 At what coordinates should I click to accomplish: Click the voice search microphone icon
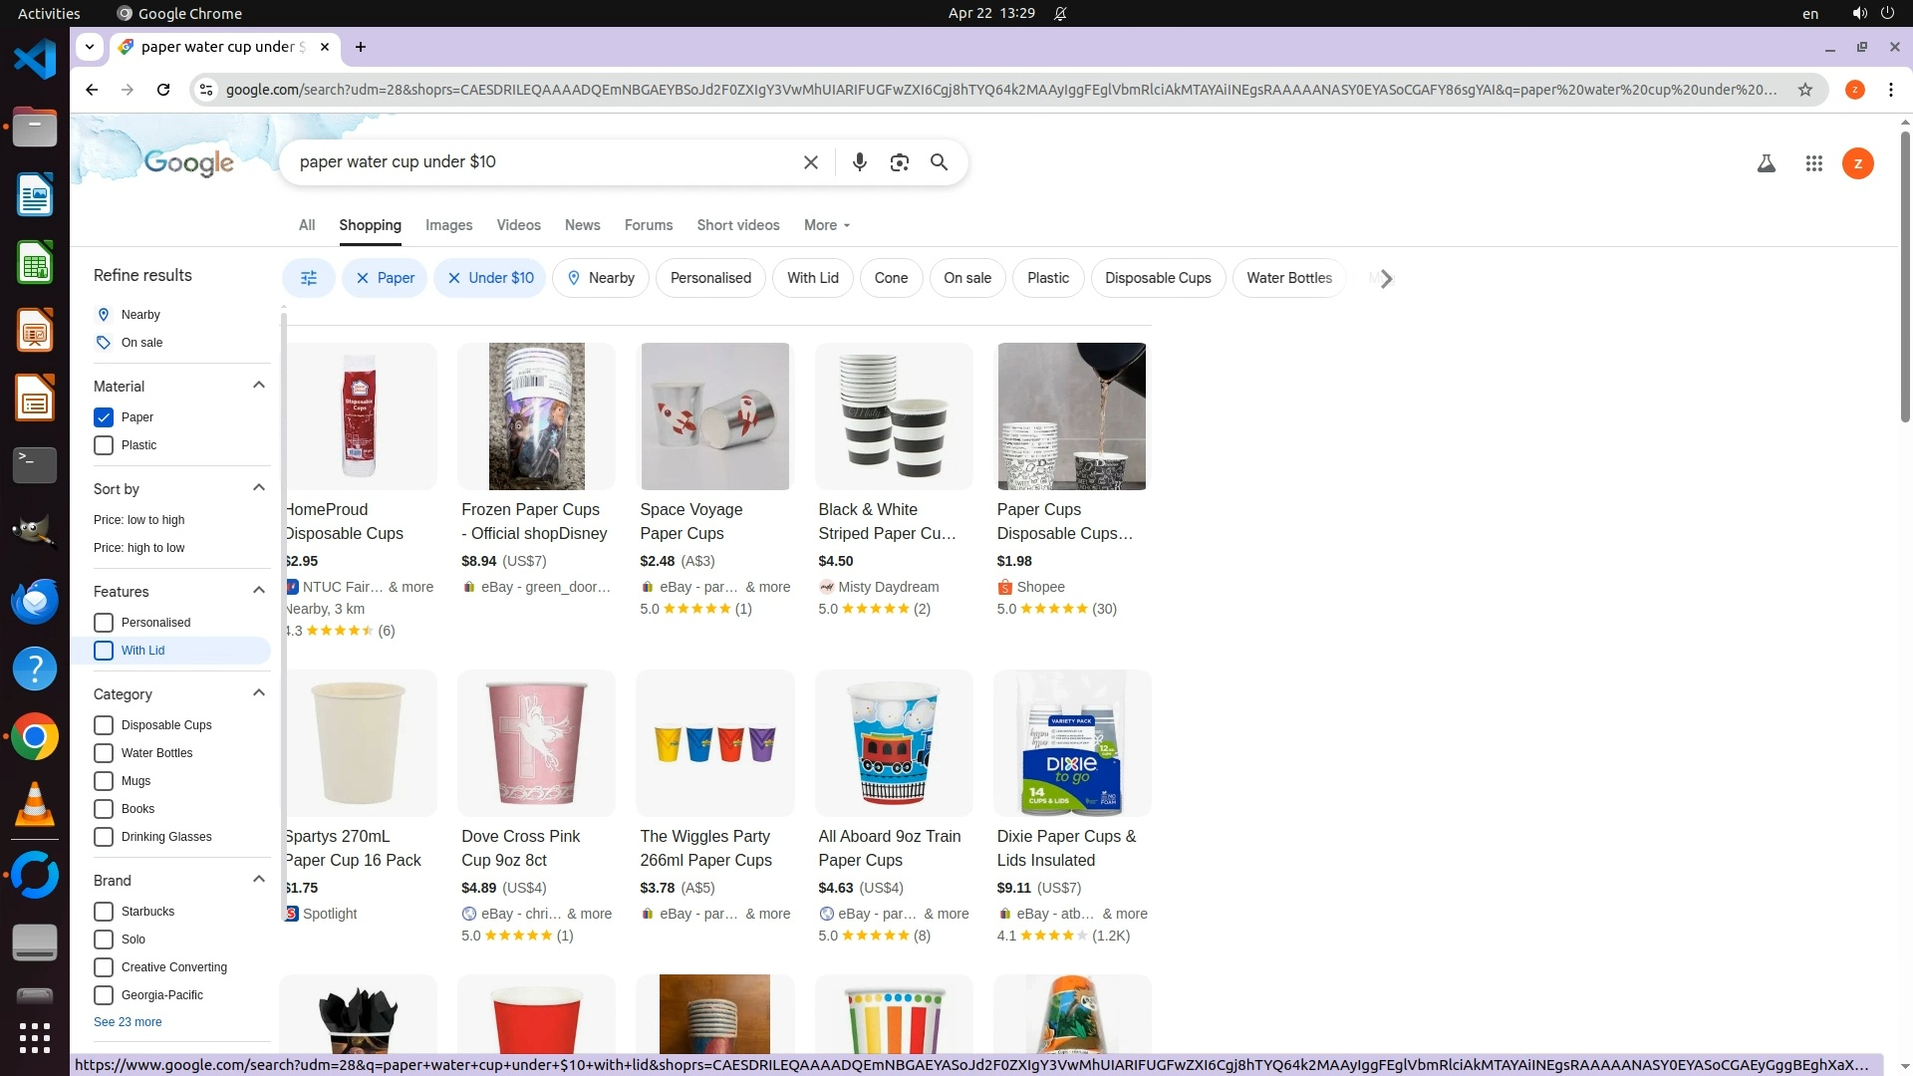[x=859, y=162]
